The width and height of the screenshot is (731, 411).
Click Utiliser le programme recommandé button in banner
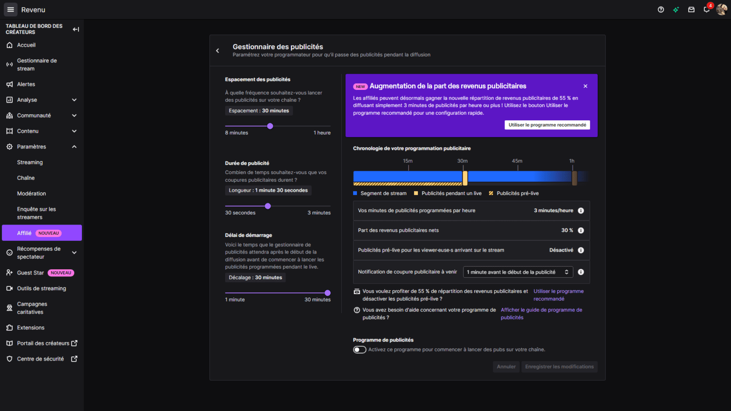point(547,125)
